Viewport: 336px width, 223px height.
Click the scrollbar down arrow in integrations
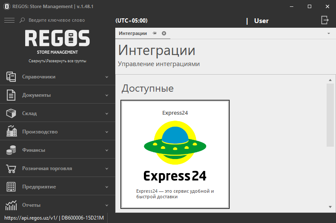coord(330,206)
